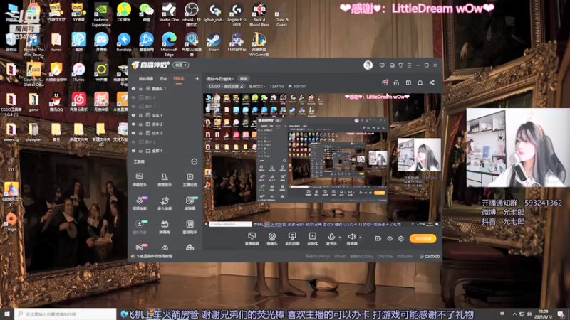
Task: Open Bandizip desktop icon
Action: coord(124,42)
